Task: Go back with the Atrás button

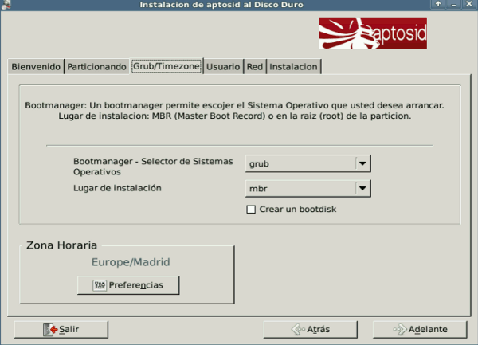Action: (310, 329)
